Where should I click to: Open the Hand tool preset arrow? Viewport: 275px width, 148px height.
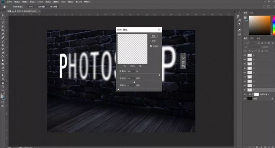tap(7, 7)
